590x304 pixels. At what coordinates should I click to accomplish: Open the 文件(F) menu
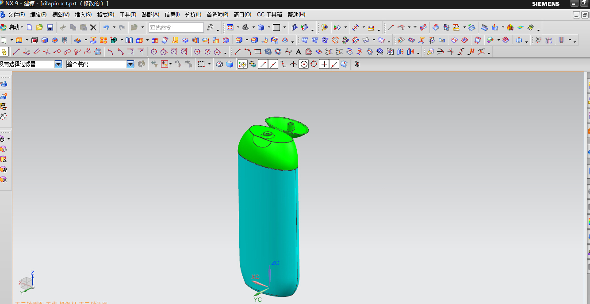point(16,15)
